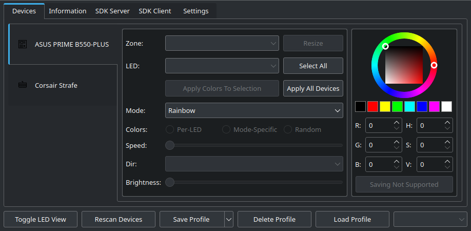
Task: Open the Mode dropdown showing Rainbow
Action: pos(254,110)
